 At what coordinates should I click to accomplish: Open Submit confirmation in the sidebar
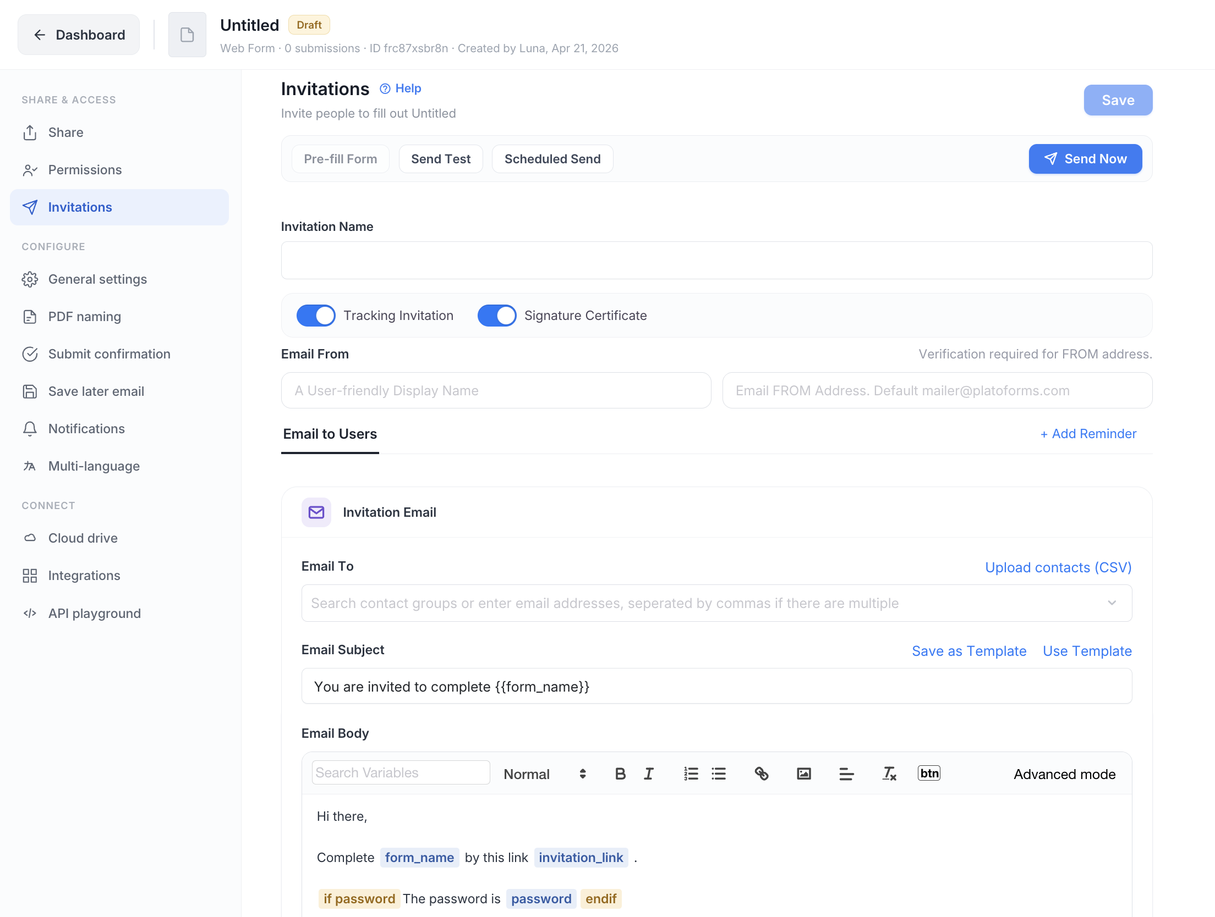pos(119,354)
